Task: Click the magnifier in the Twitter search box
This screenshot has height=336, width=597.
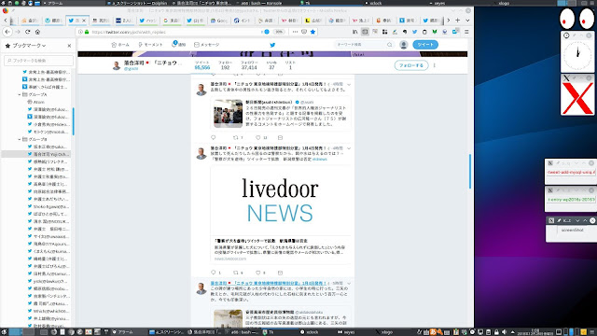Action: (390, 45)
